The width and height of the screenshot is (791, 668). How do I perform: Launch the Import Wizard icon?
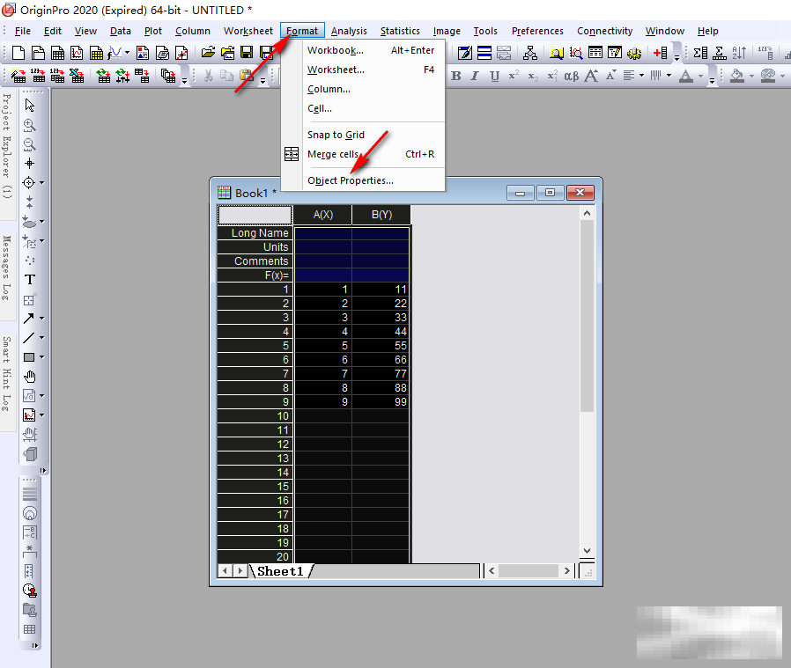coord(18,76)
